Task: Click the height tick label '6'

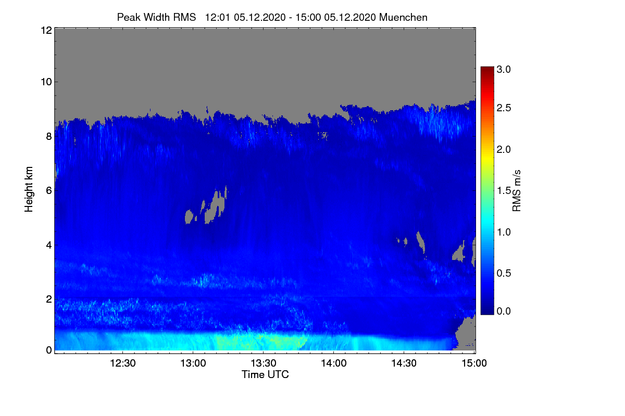Action: 48,190
